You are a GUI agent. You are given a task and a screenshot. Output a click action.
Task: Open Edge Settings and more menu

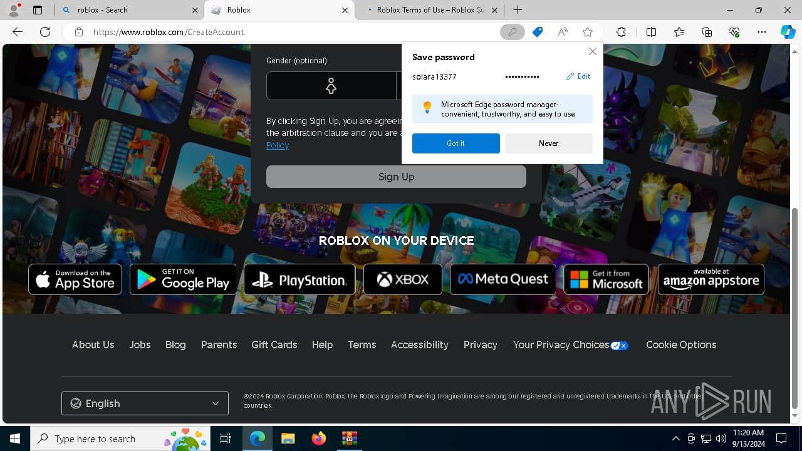point(762,32)
